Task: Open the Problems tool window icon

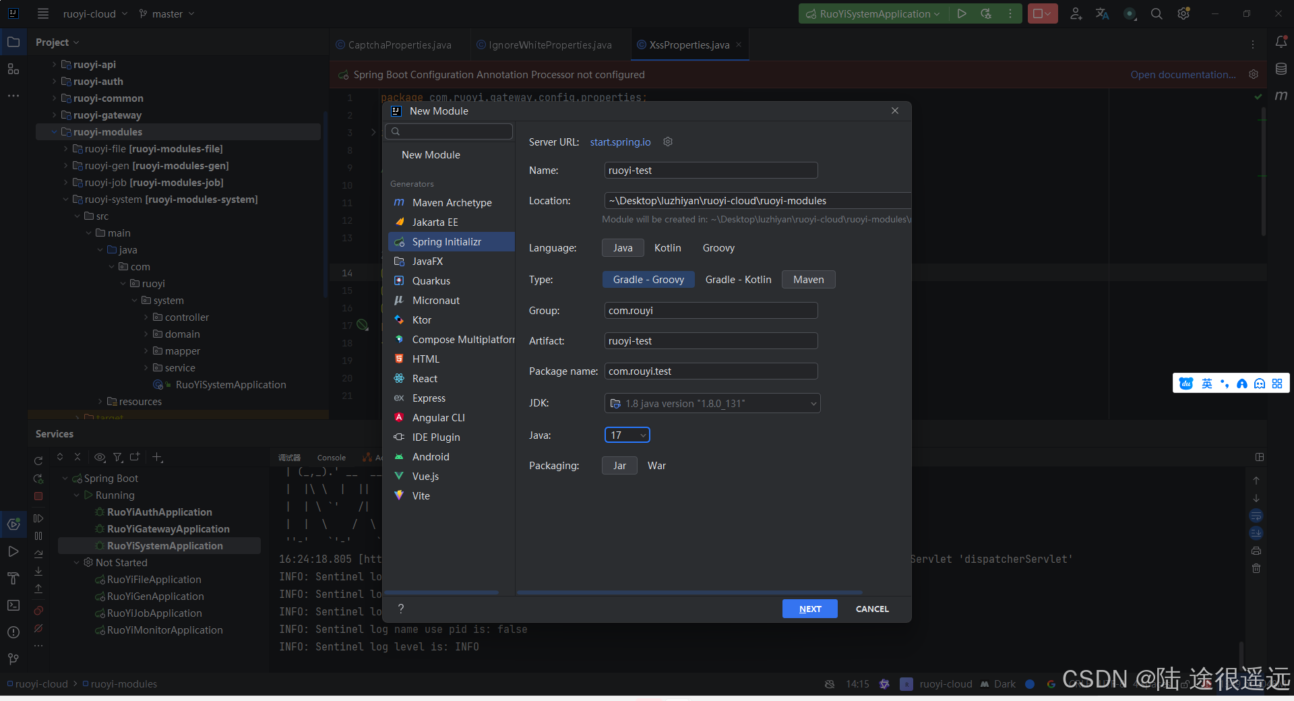Action: 13,632
